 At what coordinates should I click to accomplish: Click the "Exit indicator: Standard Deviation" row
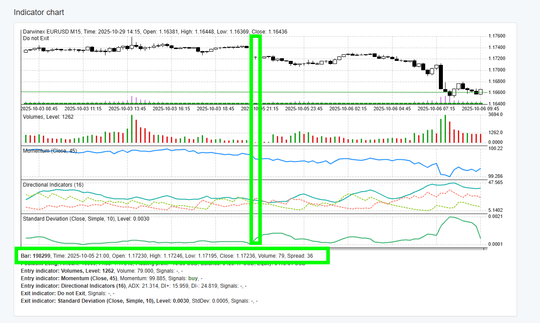pos(139,301)
